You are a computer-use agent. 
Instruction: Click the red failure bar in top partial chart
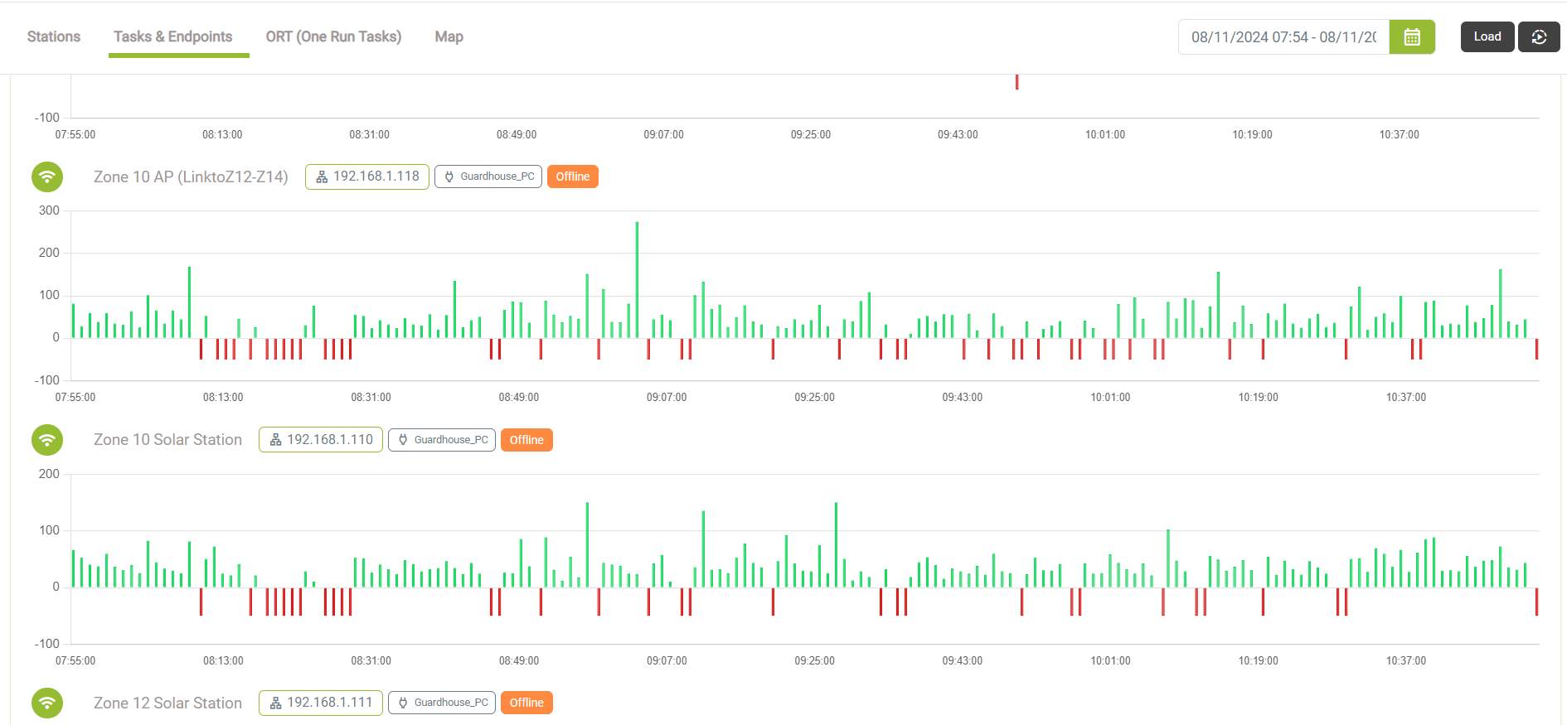click(x=1016, y=82)
